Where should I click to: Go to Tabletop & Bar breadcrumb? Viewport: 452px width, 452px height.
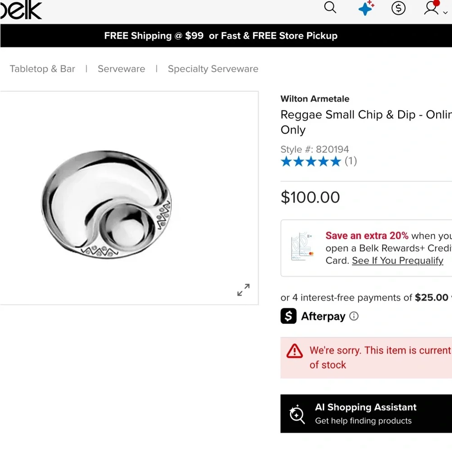point(42,69)
